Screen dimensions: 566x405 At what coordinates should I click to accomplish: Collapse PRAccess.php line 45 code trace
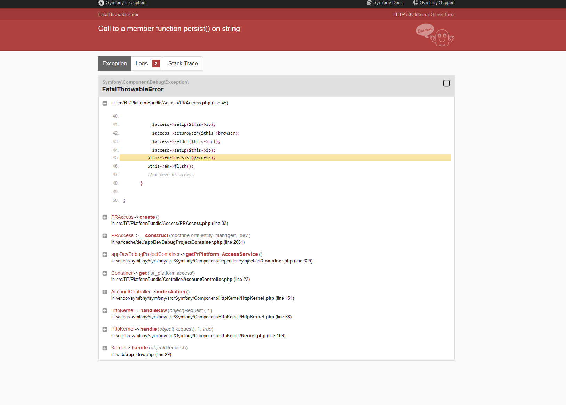pyautogui.click(x=105, y=103)
